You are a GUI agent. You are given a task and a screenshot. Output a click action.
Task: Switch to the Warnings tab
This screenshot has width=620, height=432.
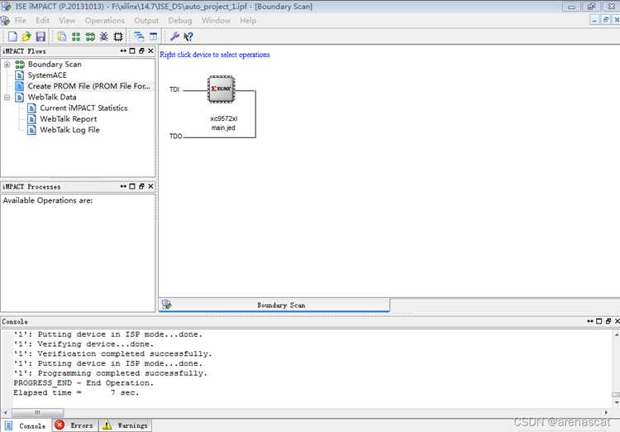(125, 425)
